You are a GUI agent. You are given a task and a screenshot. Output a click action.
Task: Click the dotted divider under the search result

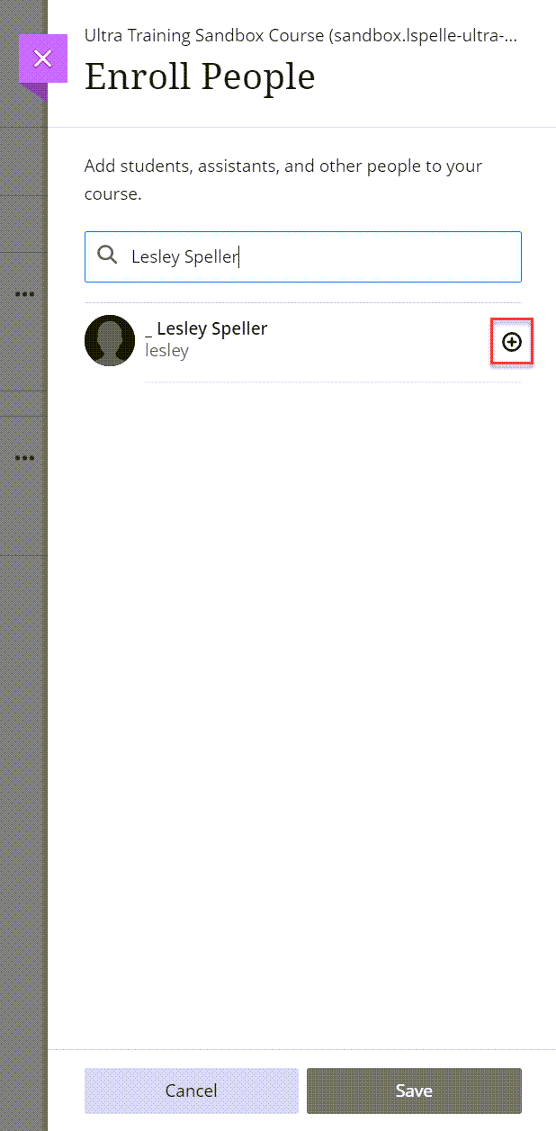click(333, 382)
